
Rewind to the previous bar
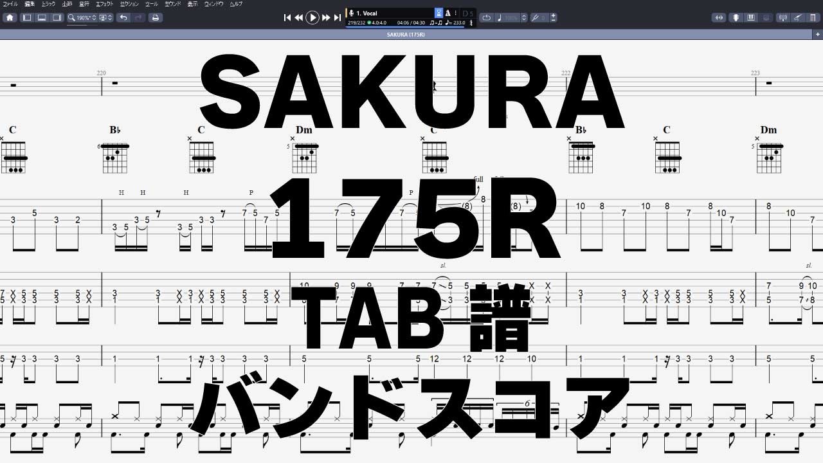(x=299, y=17)
